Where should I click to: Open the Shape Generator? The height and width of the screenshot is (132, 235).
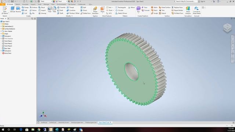[95, 10]
